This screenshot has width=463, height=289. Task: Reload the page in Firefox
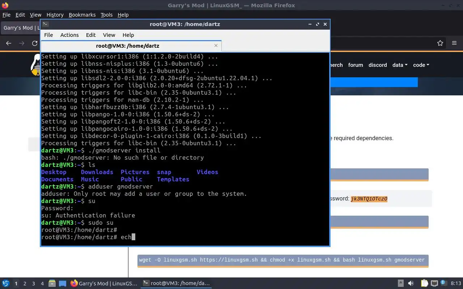[x=35, y=43]
